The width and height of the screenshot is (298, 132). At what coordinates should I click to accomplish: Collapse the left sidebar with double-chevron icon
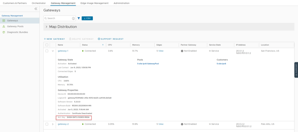tap(36, 9)
